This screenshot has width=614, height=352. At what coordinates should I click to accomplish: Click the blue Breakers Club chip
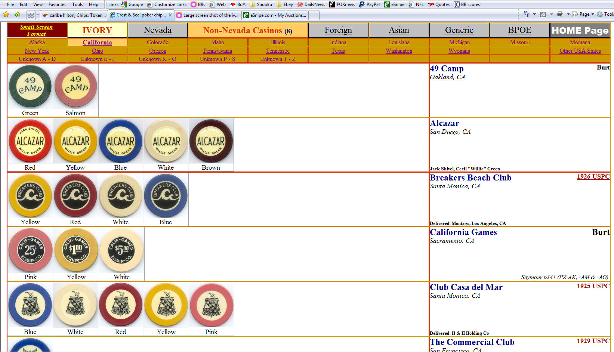[x=166, y=195]
